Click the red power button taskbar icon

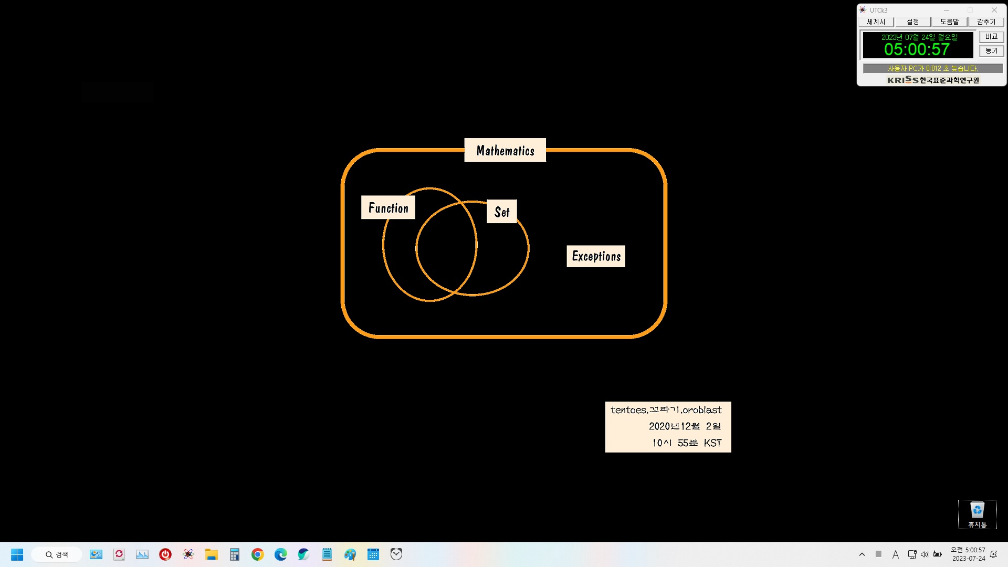tap(165, 554)
